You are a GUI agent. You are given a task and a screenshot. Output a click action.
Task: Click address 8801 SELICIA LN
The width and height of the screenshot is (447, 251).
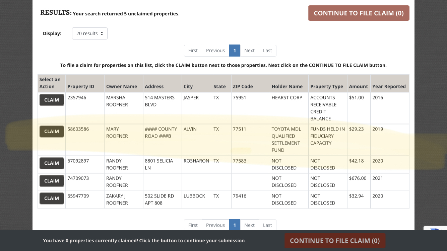[159, 164]
